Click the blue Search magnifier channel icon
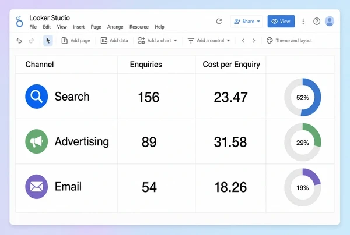This screenshot has width=350, height=235. pyautogui.click(x=36, y=97)
